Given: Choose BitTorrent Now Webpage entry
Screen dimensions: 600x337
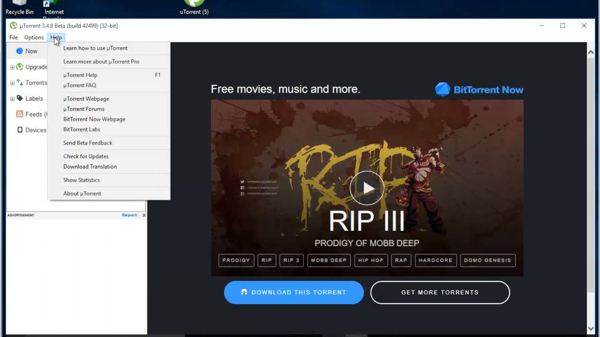Looking at the screenshot, I should (x=109, y=119).
